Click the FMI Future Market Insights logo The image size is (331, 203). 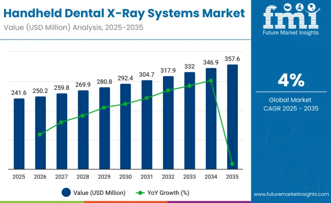pos(291,20)
